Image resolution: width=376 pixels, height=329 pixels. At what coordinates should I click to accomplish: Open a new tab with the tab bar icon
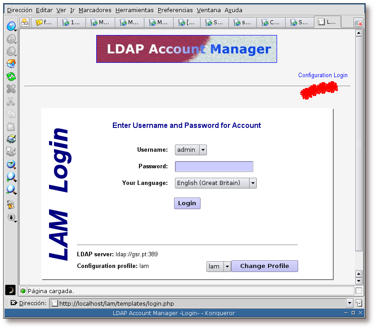click(24, 22)
